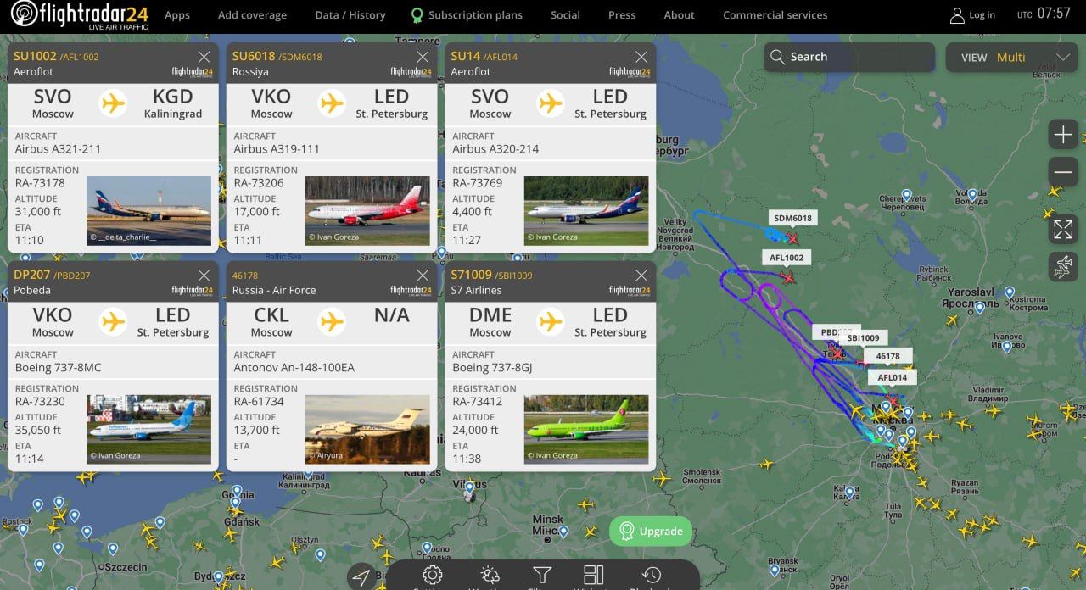Open the Widgets panel icon
1086x590 pixels.
click(594, 576)
